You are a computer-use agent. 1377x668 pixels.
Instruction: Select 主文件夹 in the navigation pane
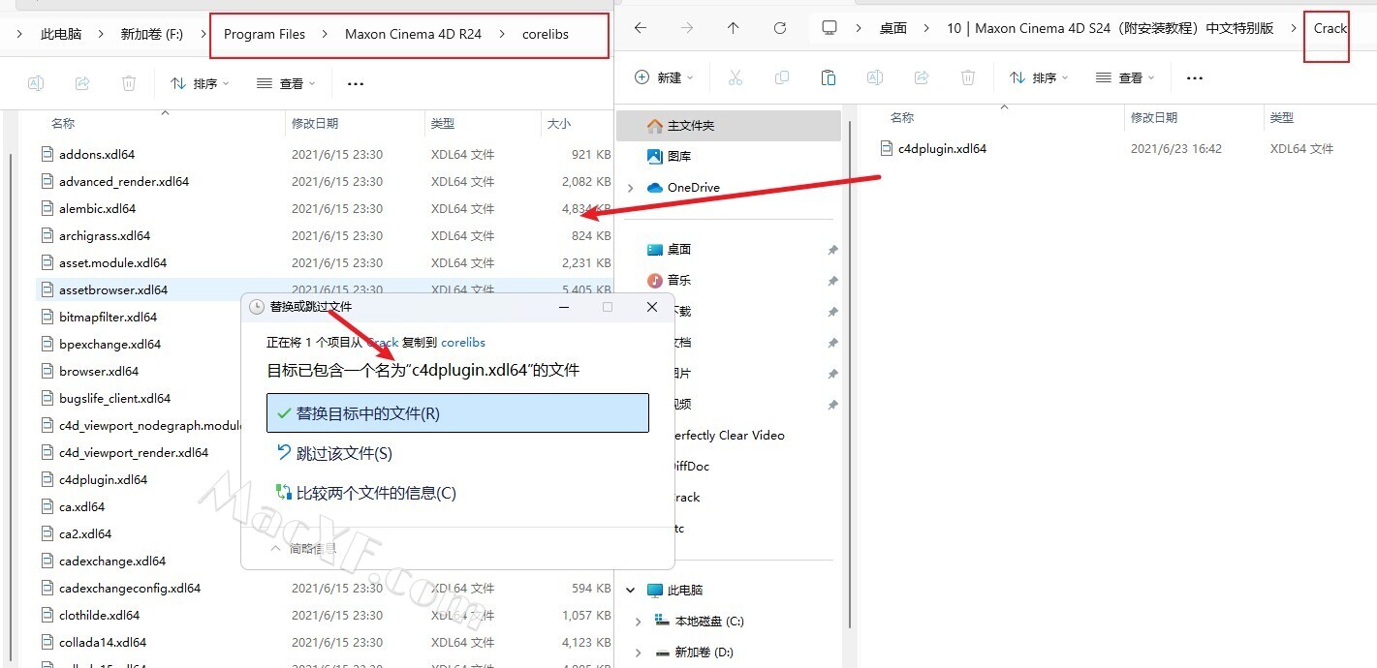click(x=729, y=126)
